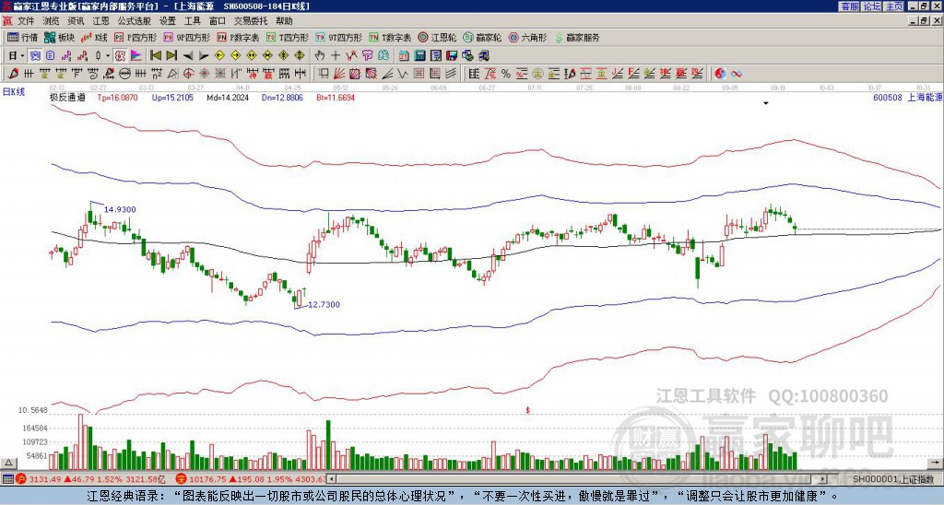Expand the candlestick chart type dropdown arrow
This screenshot has width=944, height=505.
[108, 56]
